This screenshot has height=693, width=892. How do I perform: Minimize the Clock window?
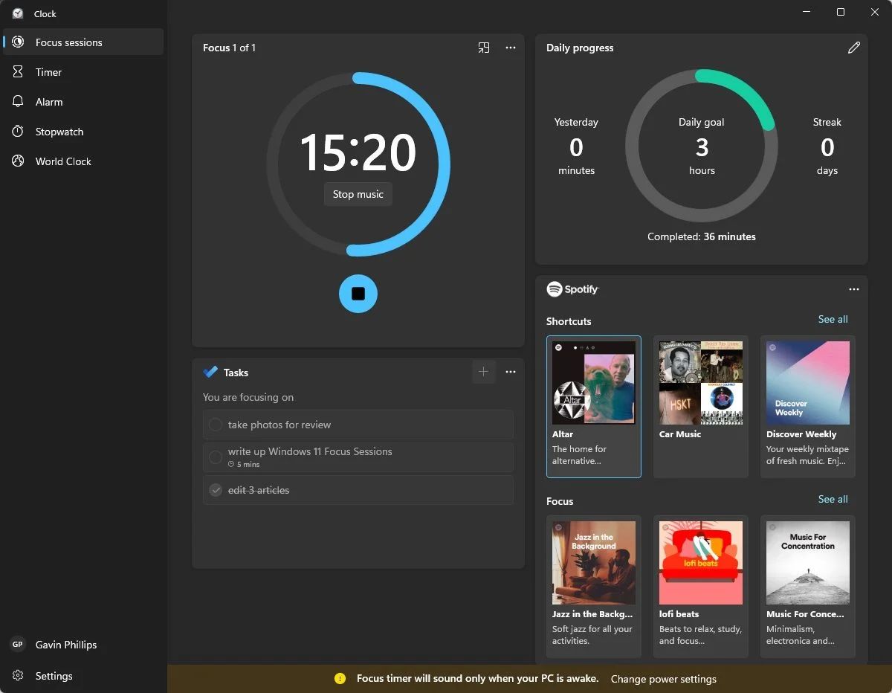coord(807,12)
